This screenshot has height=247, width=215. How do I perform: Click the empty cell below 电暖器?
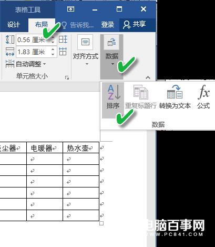(45, 159)
